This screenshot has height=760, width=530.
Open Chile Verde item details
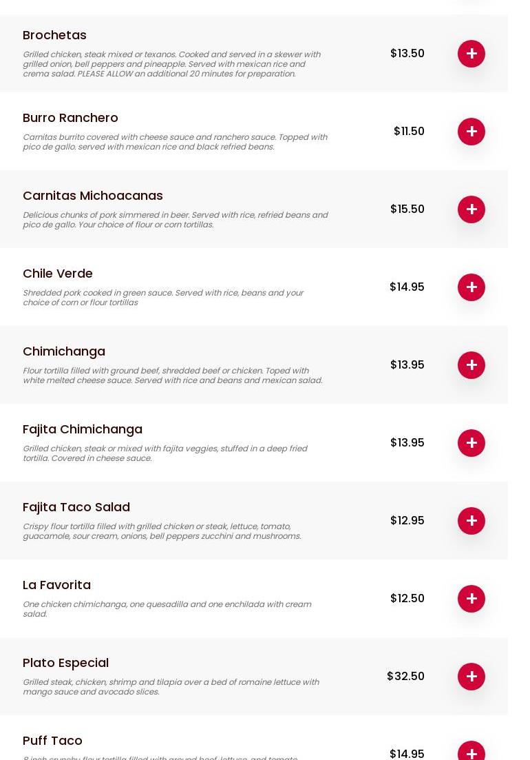[x=58, y=274]
